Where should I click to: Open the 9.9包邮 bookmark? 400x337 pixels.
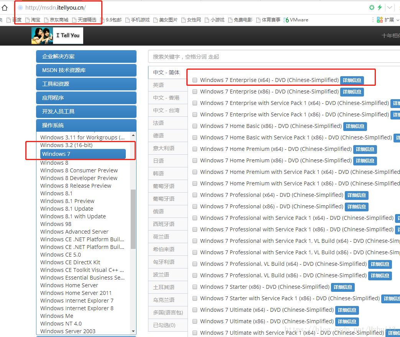pyautogui.click(x=111, y=20)
